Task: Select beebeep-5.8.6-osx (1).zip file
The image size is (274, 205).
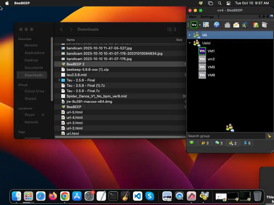Action: point(120,70)
